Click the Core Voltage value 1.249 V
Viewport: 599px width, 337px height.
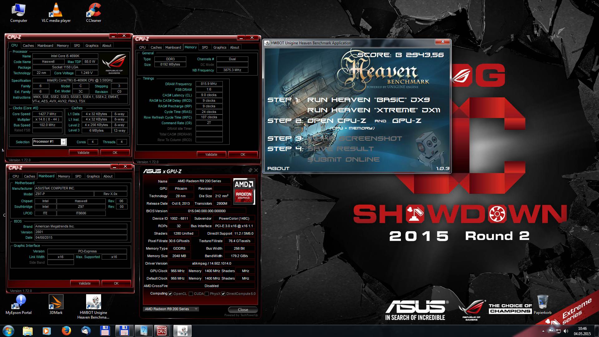point(87,73)
